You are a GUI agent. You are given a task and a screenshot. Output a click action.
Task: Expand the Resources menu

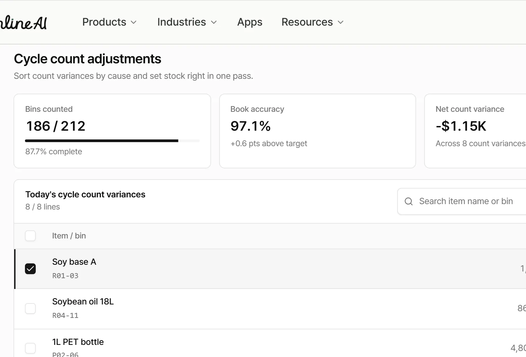pyautogui.click(x=313, y=22)
